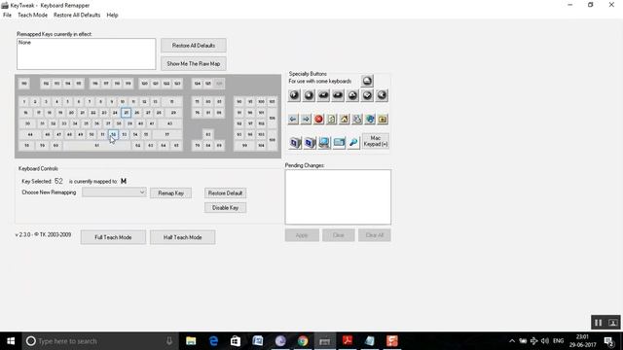Select key 43 on the keyboard
The height and width of the screenshot is (350, 623).
click(x=169, y=123)
